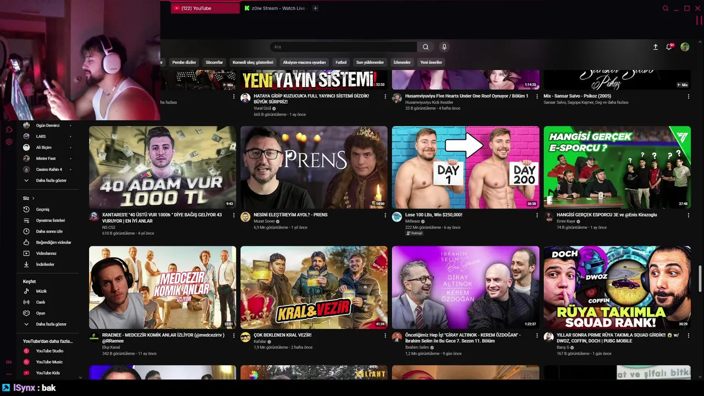704x396 pixels.
Task: Open Beğendiğim videolar thumbs-up icon
Action: tap(26, 243)
